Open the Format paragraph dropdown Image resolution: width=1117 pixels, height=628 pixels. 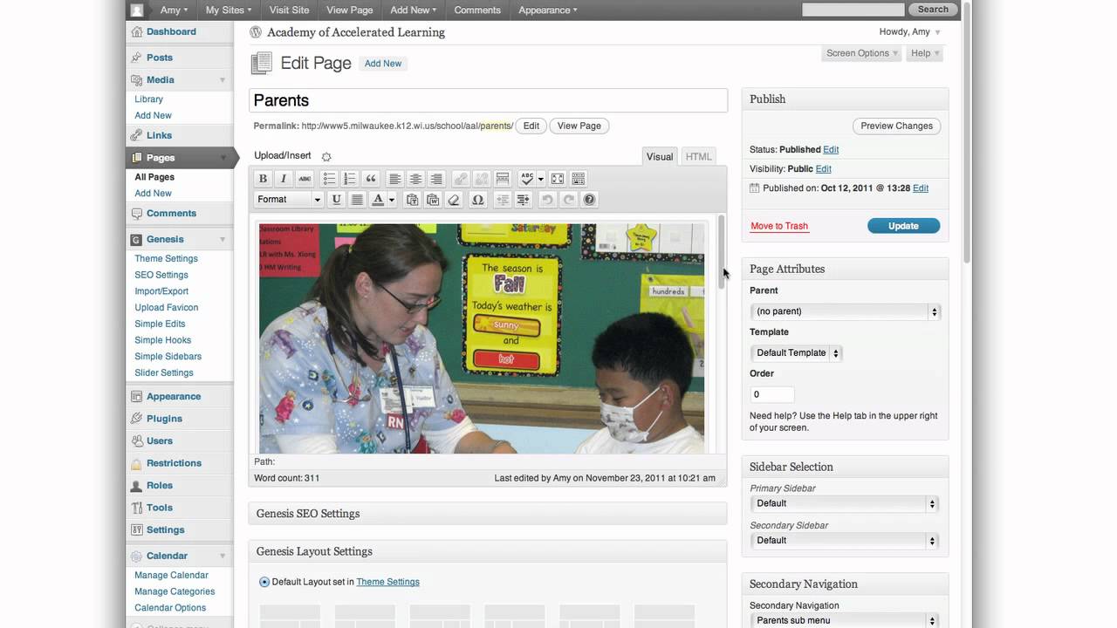pos(289,200)
